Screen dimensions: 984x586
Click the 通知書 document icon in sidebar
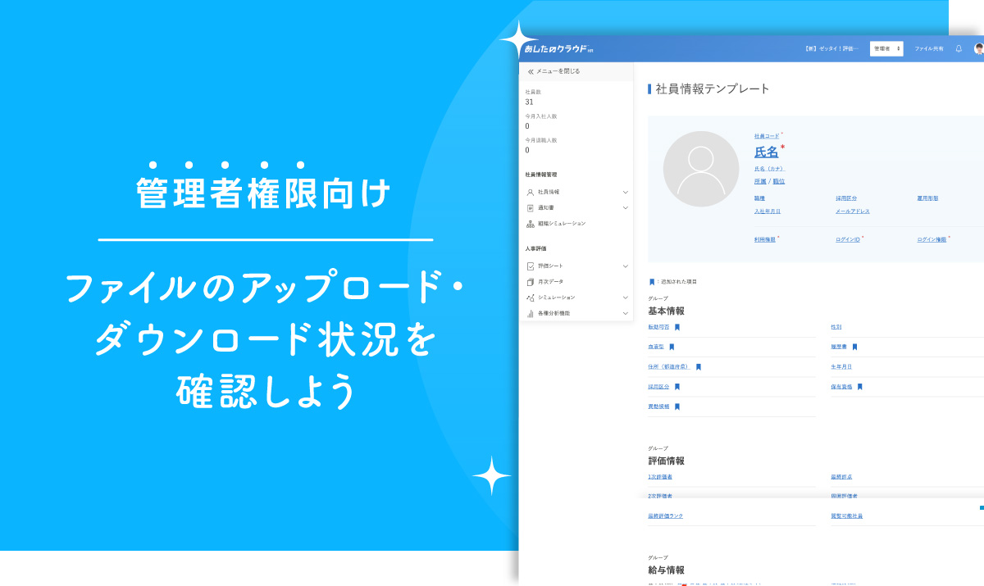coord(531,207)
